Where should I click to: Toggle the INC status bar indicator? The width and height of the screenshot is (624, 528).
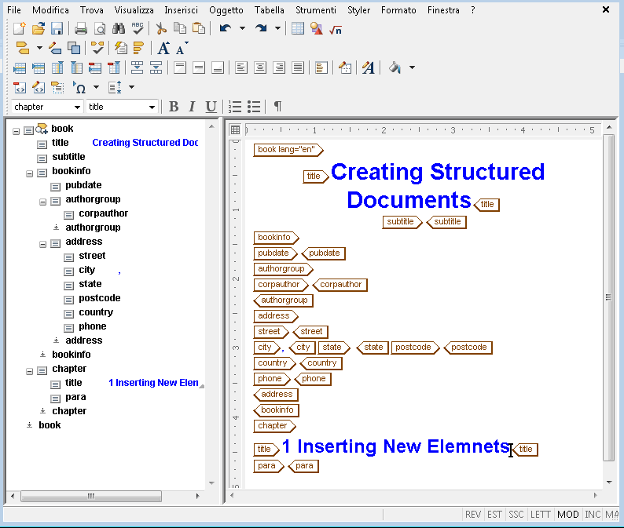point(593,515)
